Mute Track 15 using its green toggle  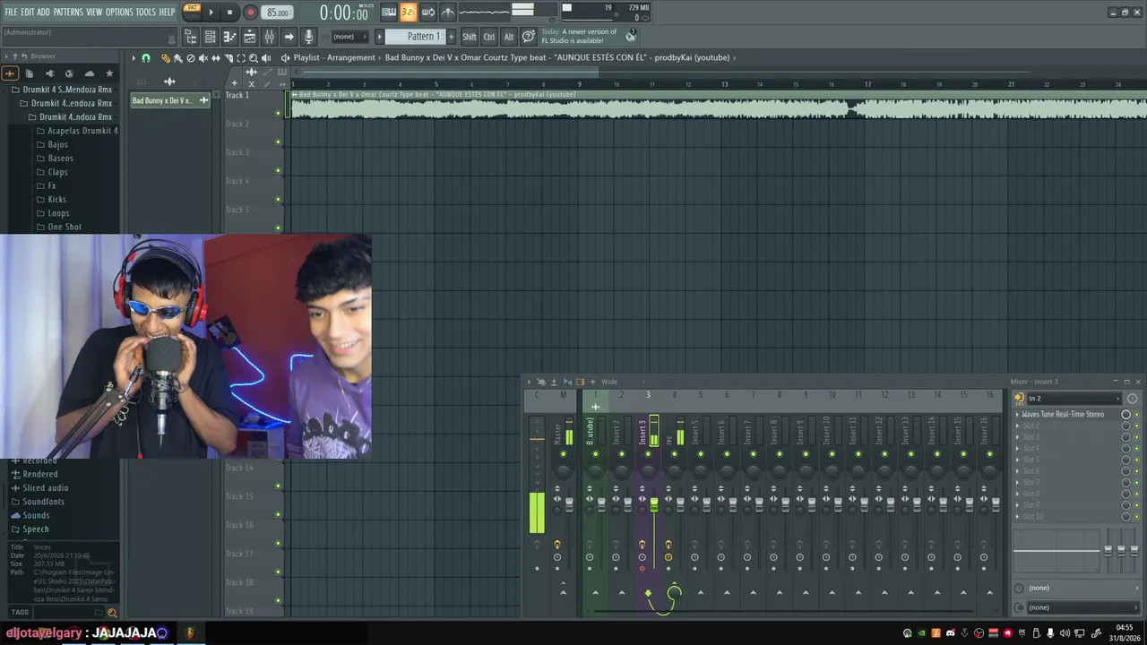click(278, 514)
